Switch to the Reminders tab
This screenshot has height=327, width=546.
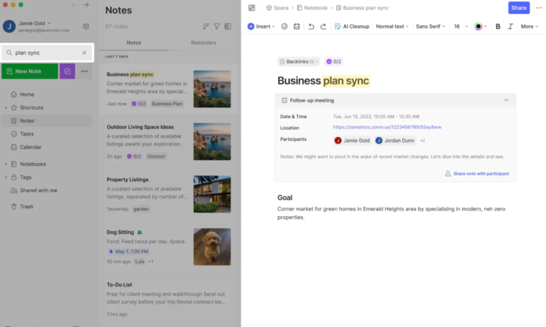point(203,43)
